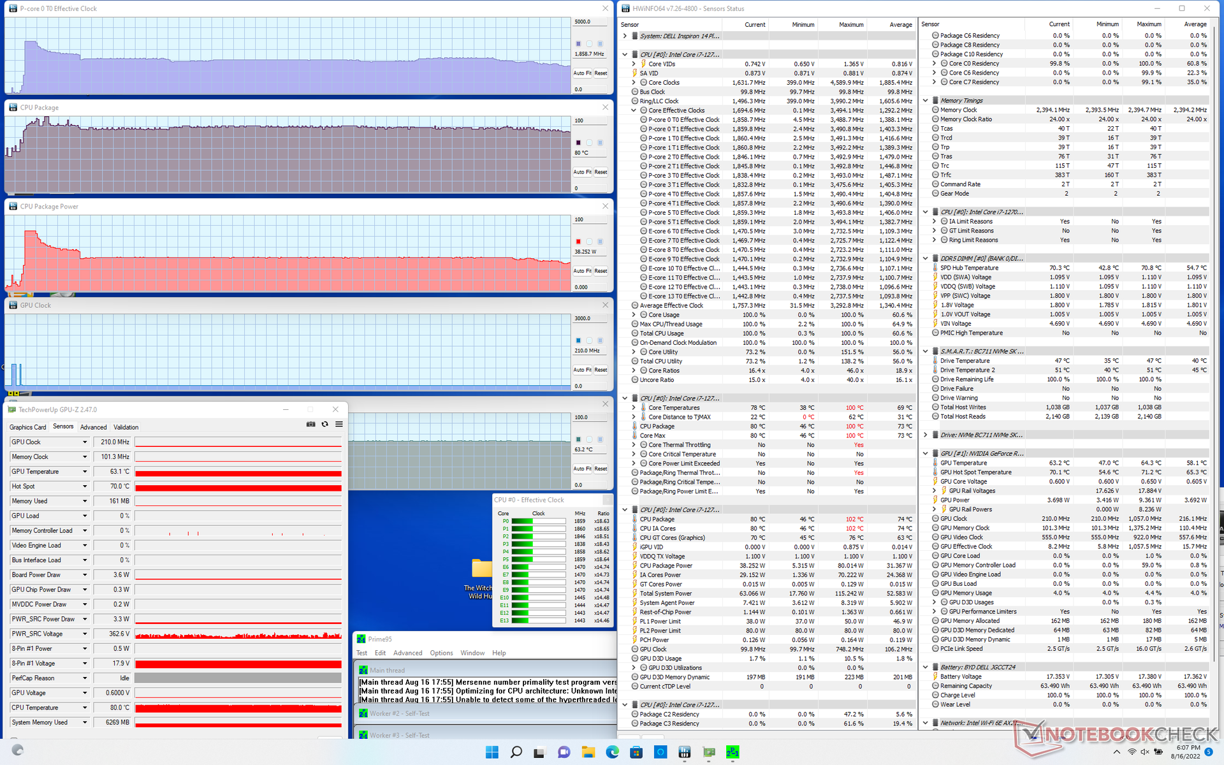The image size is (1224, 765).
Task: Open GPU-Z icon in the taskbar
Action: 709,752
